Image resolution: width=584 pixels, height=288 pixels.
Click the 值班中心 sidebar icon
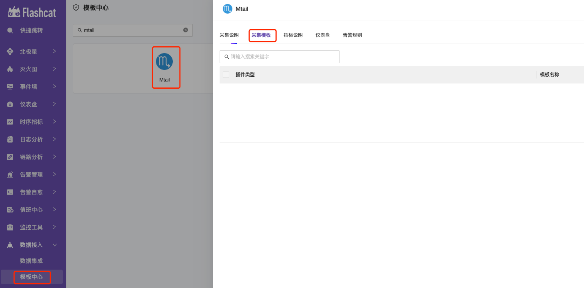pyautogui.click(x=10, y=210)
